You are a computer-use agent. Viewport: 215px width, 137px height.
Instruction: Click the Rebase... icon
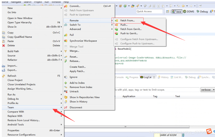[66, 61]
